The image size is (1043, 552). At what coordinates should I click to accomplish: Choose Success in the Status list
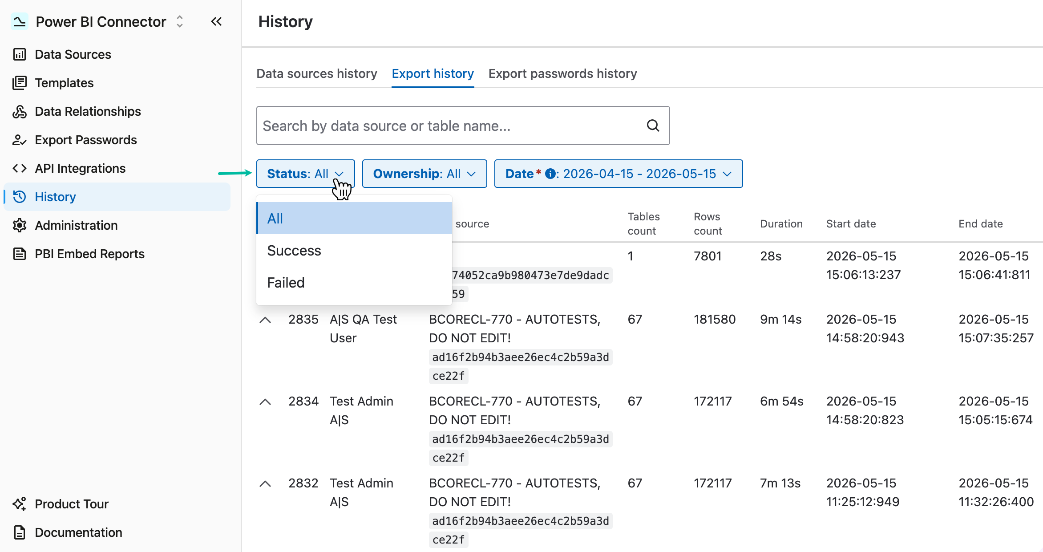[x=354, y=251]
